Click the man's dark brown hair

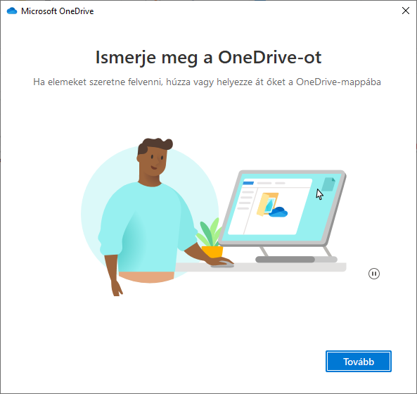click(x=154, y=145)
